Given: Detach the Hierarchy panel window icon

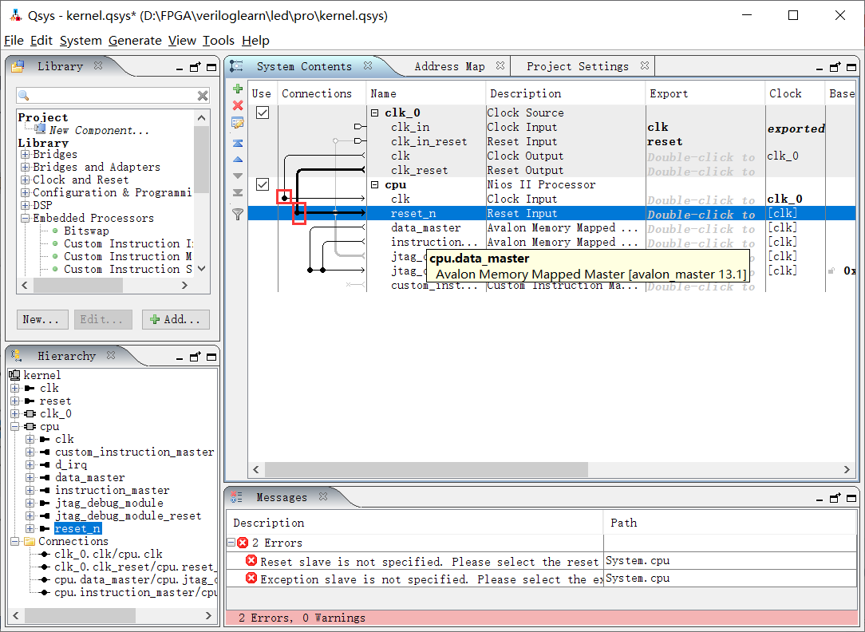Looking at the screenshot, I should click(195, 356).
